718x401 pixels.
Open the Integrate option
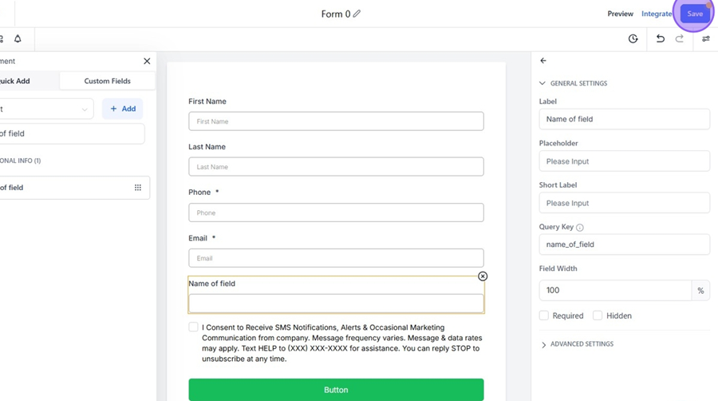657,14
